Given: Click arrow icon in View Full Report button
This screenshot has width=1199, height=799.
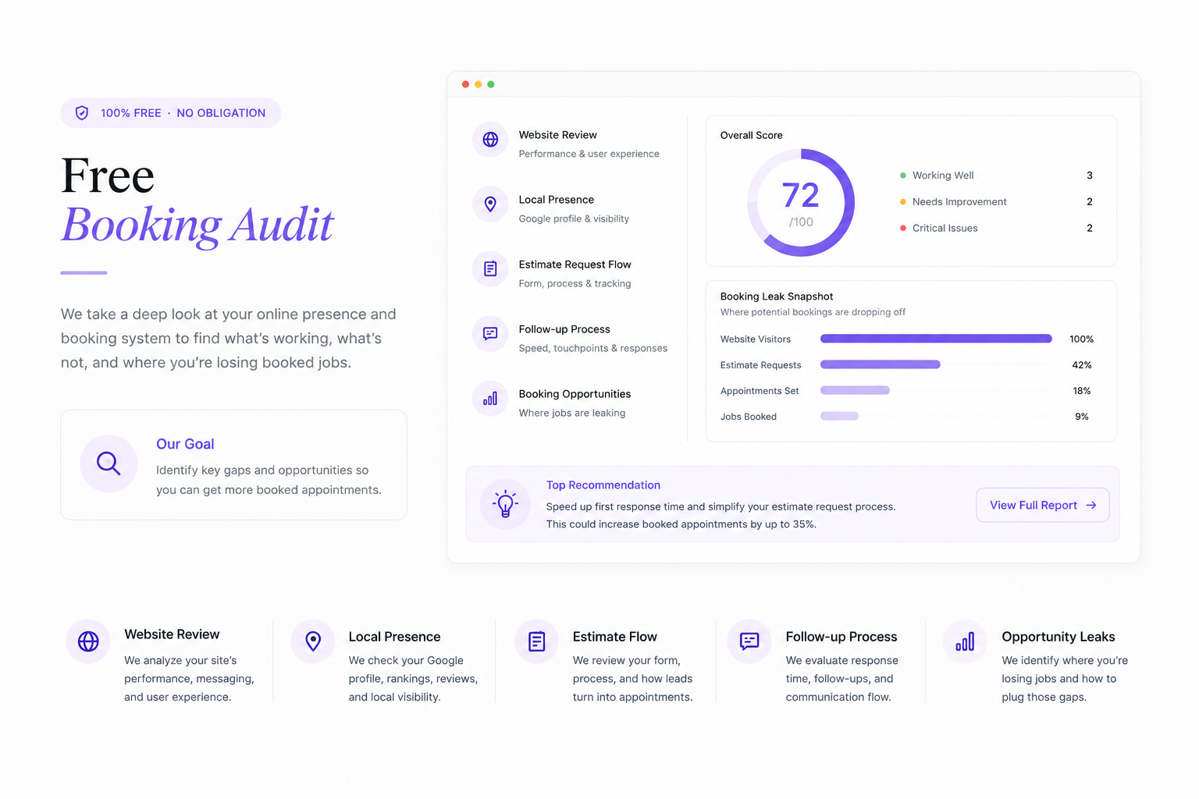Looking at the screenshot, I should pos(1091,506).
